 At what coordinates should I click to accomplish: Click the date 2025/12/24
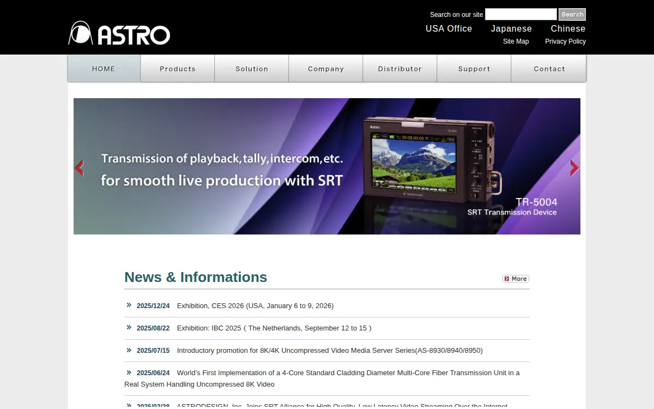[x=153, y=306]
